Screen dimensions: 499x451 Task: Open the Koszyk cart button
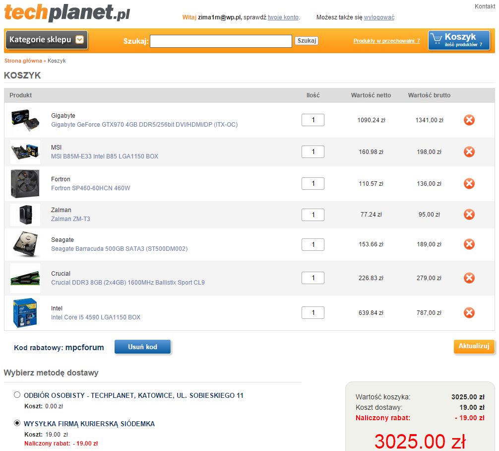tap(459, 40)
